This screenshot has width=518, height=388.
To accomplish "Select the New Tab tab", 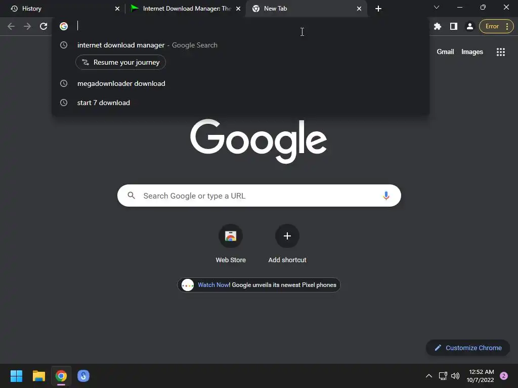I will point(307,9).
